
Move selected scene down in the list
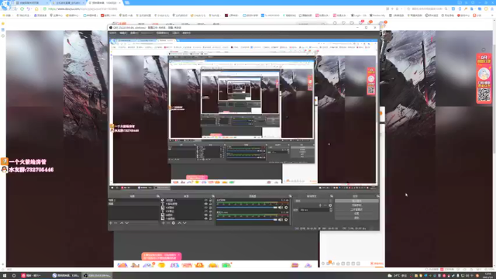point(127,223)
